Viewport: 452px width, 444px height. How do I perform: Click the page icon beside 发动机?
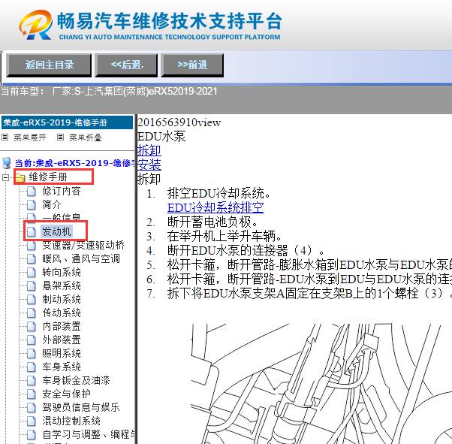[x=31, y=232]
